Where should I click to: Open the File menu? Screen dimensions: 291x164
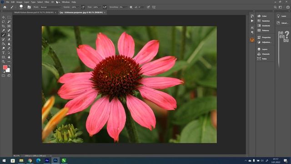(7, 2)
